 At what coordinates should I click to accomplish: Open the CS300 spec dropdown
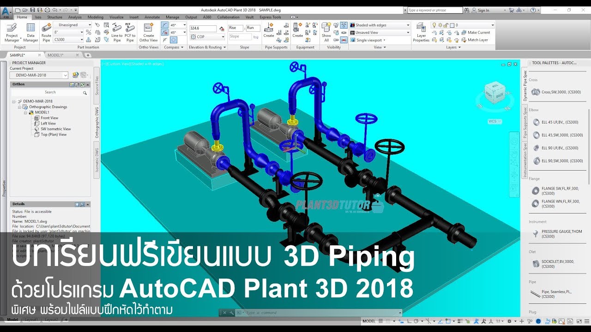click(68, 40)
